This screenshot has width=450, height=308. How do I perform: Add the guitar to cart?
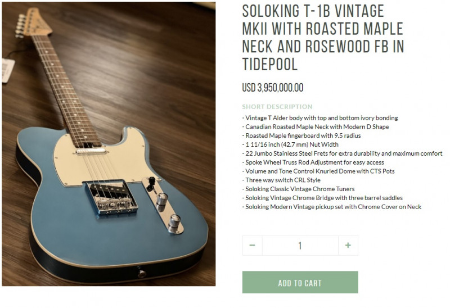coord(300,282)
